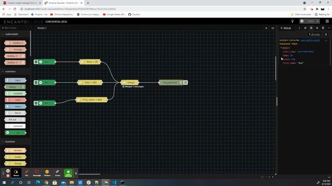Pick the catch node in palette

[x=15, y=100]
